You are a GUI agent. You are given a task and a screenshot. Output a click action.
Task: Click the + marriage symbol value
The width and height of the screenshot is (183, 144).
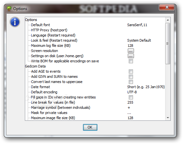pyautogui.click(x=129, y=108)
